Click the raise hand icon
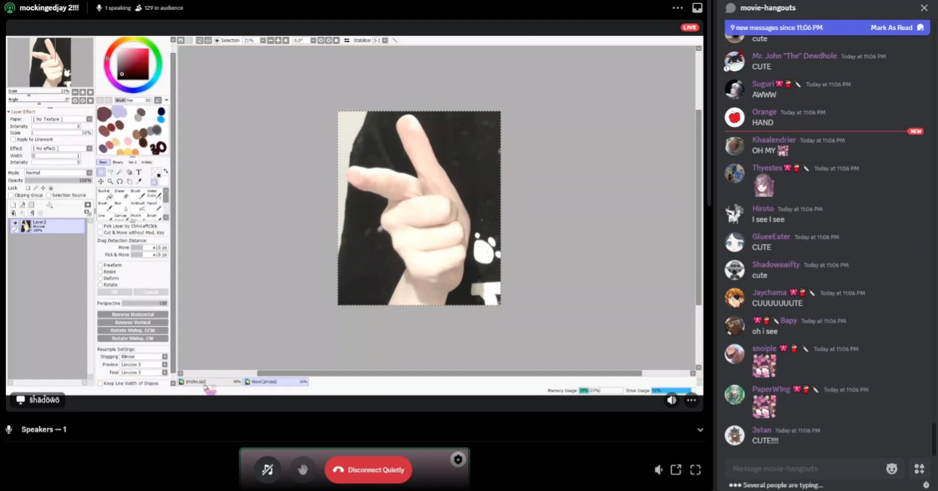Image resolution: width=938 pixels, height=491 pixels. click(303, 469)
